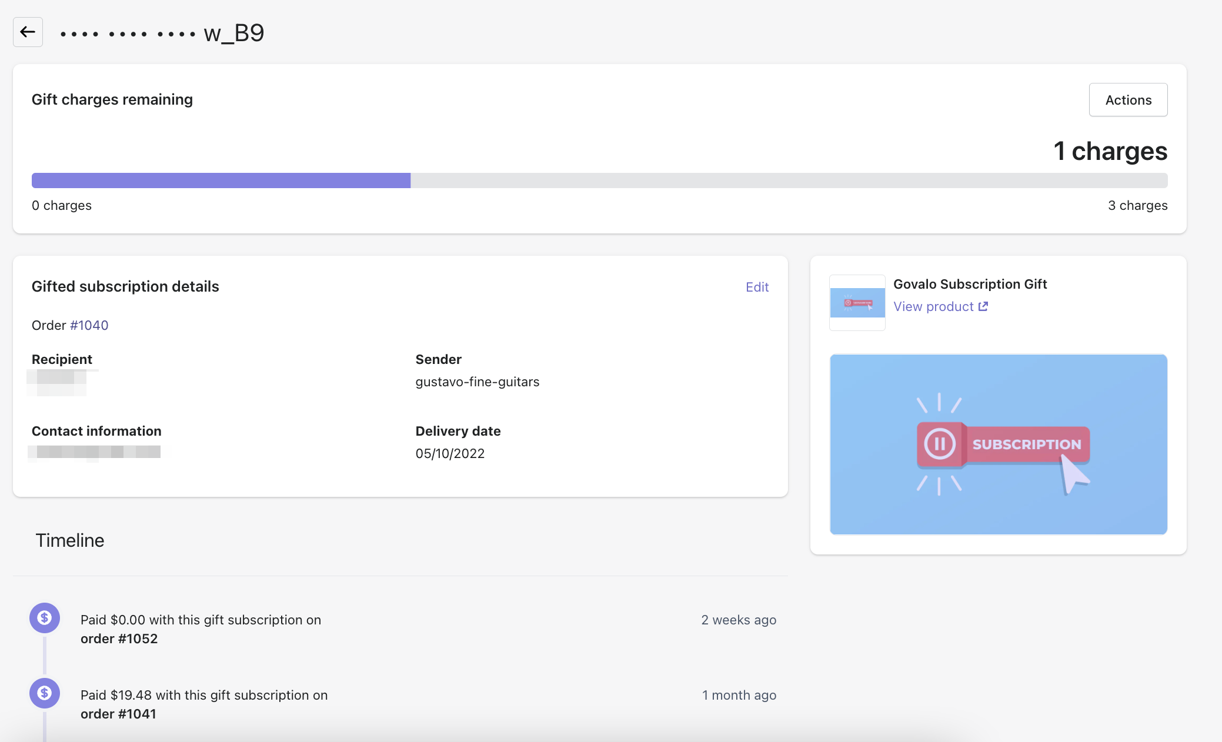Click the Edit link in subscription details
The height and width of the screenshot is (742, 1222).
point(757,287)
